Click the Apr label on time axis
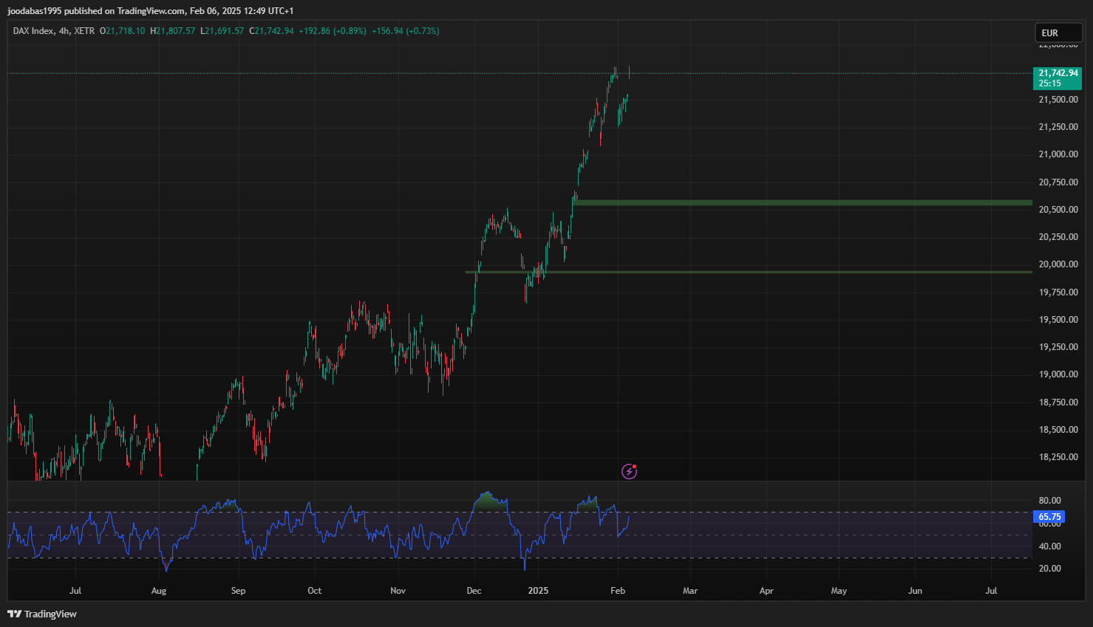 point(766,591)
